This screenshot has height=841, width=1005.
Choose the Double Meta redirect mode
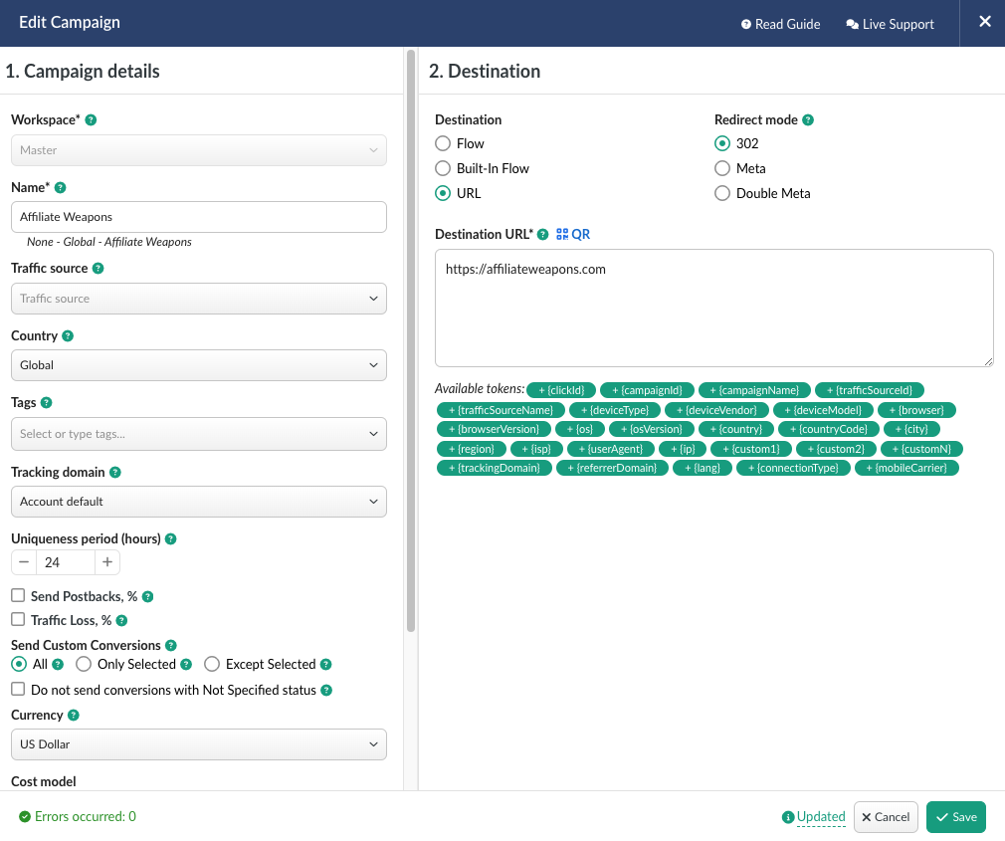(x=722, y=194)
